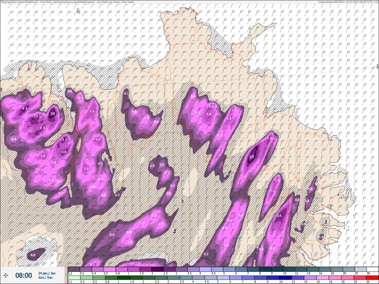Click the 1.1 precipitation value on the map
Image resolution: width=379 pixels, height=284 pixels.
coord(221,151)
